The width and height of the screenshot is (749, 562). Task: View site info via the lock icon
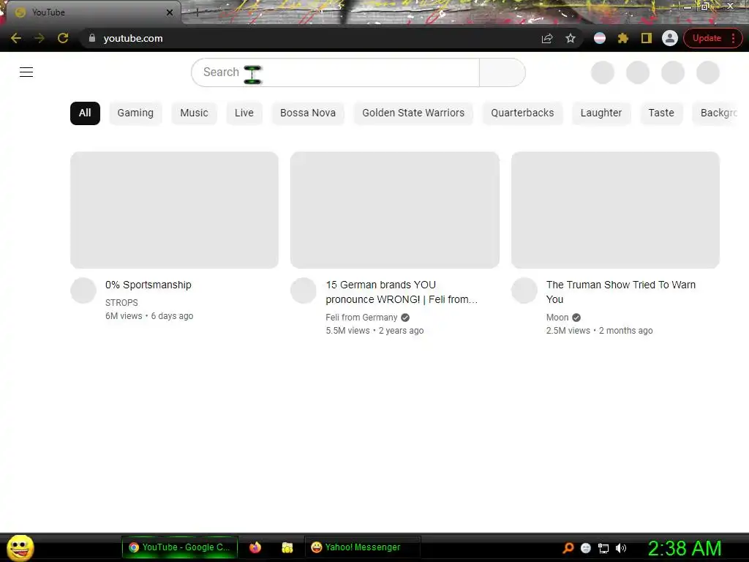pos(92,38)
